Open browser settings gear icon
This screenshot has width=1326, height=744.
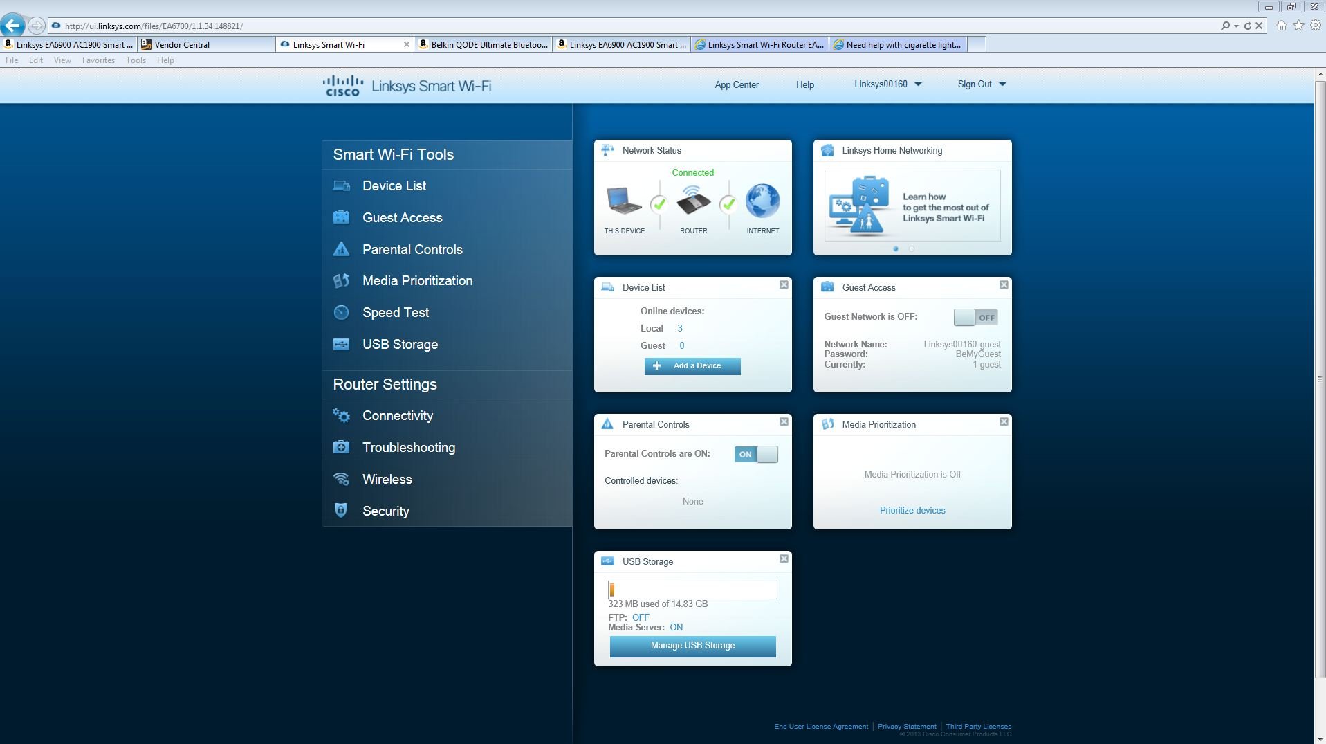click(x=1316, y=26)
